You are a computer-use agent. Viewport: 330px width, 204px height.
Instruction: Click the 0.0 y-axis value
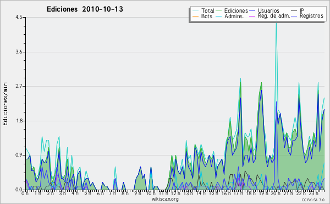click(x=19, y=190)
